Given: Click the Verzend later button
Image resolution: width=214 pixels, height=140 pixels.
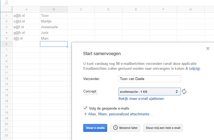Looking at the screenshot, I should [x=125, y=128].
